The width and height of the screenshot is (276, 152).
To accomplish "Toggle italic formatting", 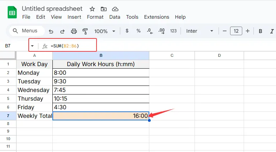I will click(x=272, y=31).
